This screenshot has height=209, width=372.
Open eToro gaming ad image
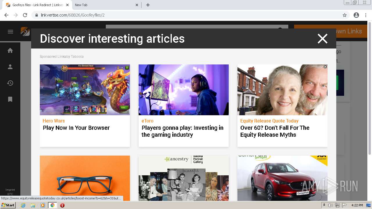click(184, 90)
